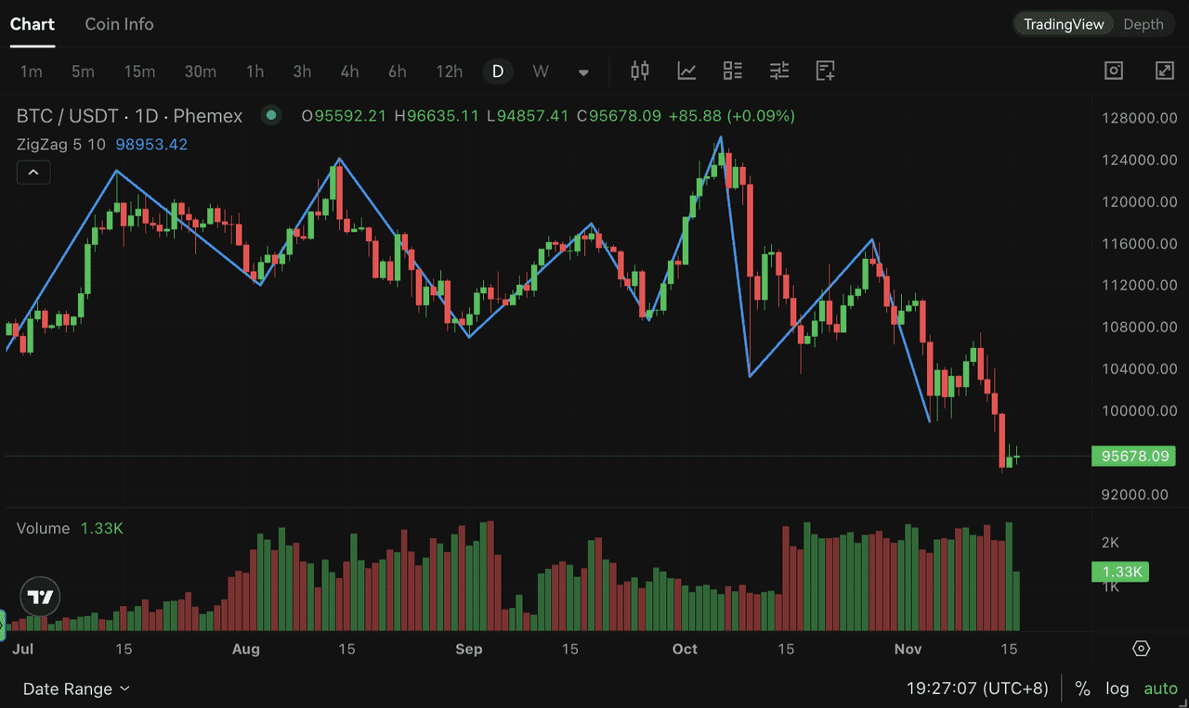Collapse the ZigZag indicator panel arrow

33,172
